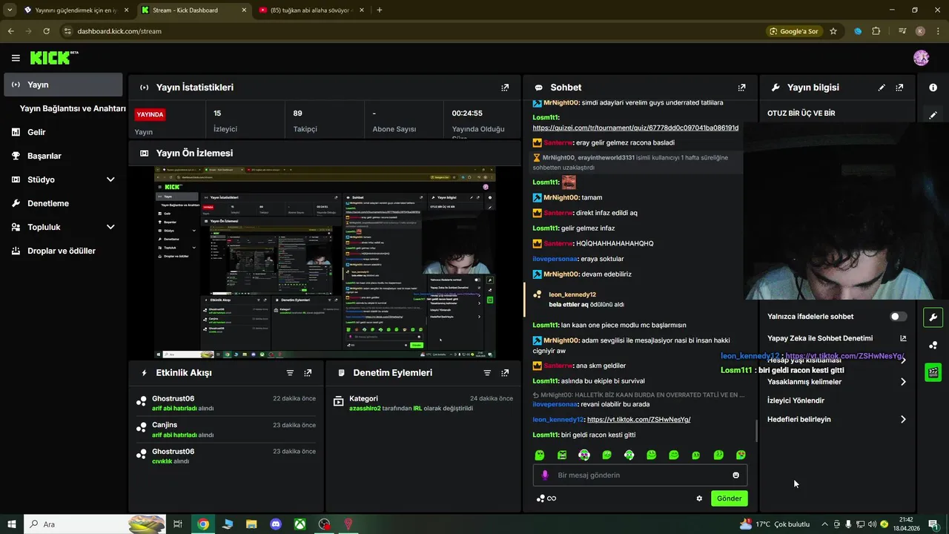
Task: Open Yasaklanmış kelimeler chevron
Action: 903,382
